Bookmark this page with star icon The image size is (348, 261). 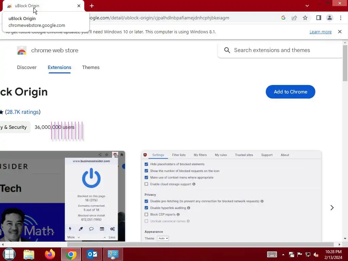pyautogui.click(x=305, y=18)
